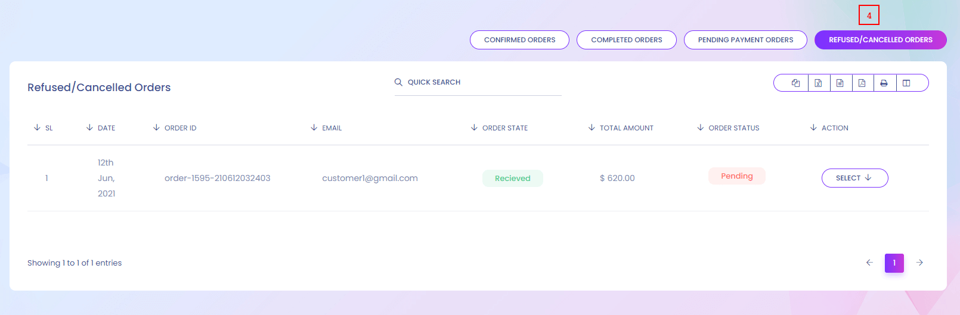Go to next page arrow
The height and width of the screenshot is (315, 960).
click(x=919, y=263)
